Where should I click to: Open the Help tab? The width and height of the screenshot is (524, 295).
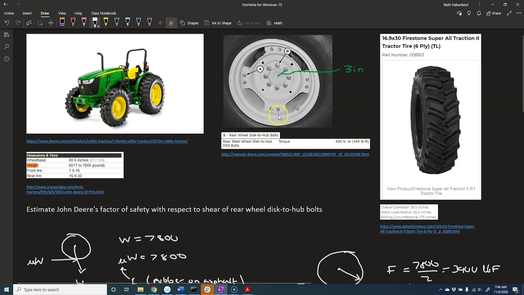tap(78, 13)
